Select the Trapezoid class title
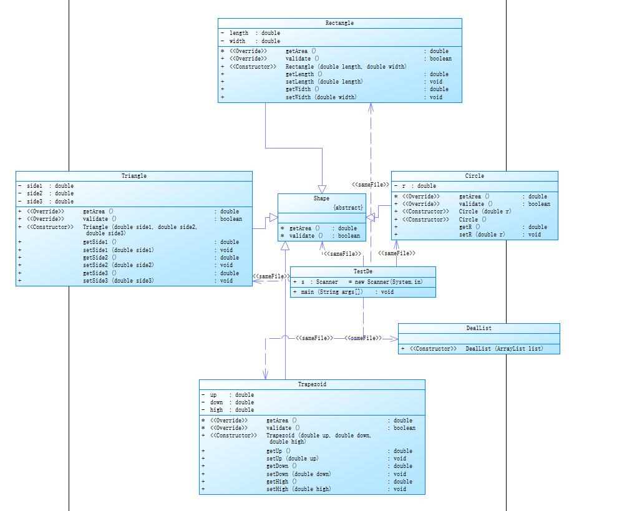Viewport: 622px width, 511px height. [x=312, y=384]
